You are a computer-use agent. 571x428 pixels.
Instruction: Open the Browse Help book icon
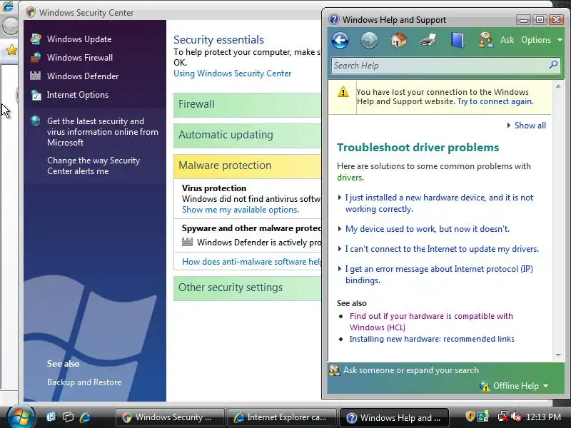pyautogui.click(x=458, y=40)
